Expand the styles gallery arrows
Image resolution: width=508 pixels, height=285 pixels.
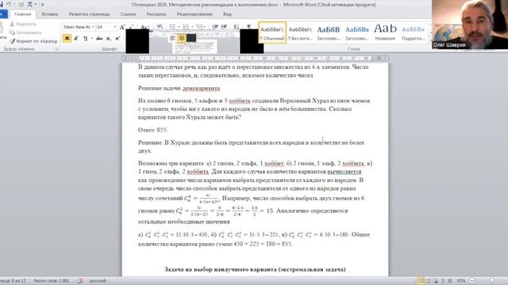[430, 32]
